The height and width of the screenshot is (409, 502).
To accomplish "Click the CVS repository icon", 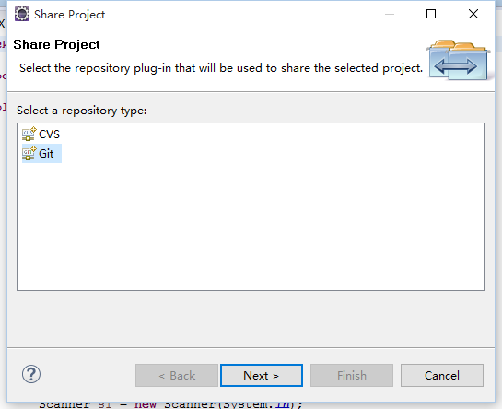I will click(29, 134).
